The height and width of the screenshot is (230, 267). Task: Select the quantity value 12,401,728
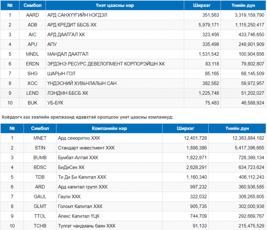pyautogui.click(x=195, y=138)
